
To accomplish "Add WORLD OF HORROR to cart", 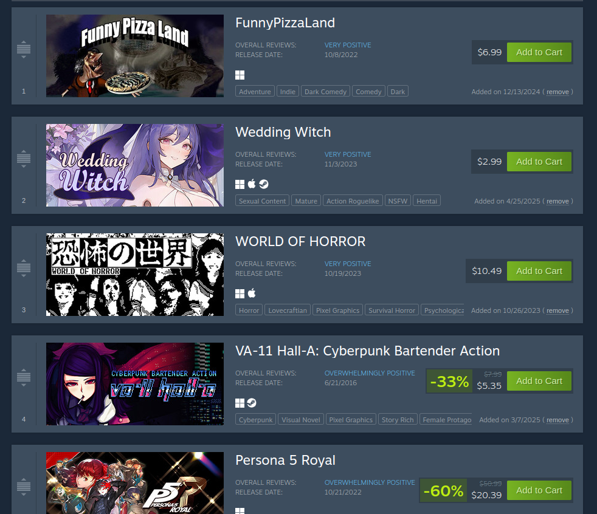I will click(x=539, y=271).
